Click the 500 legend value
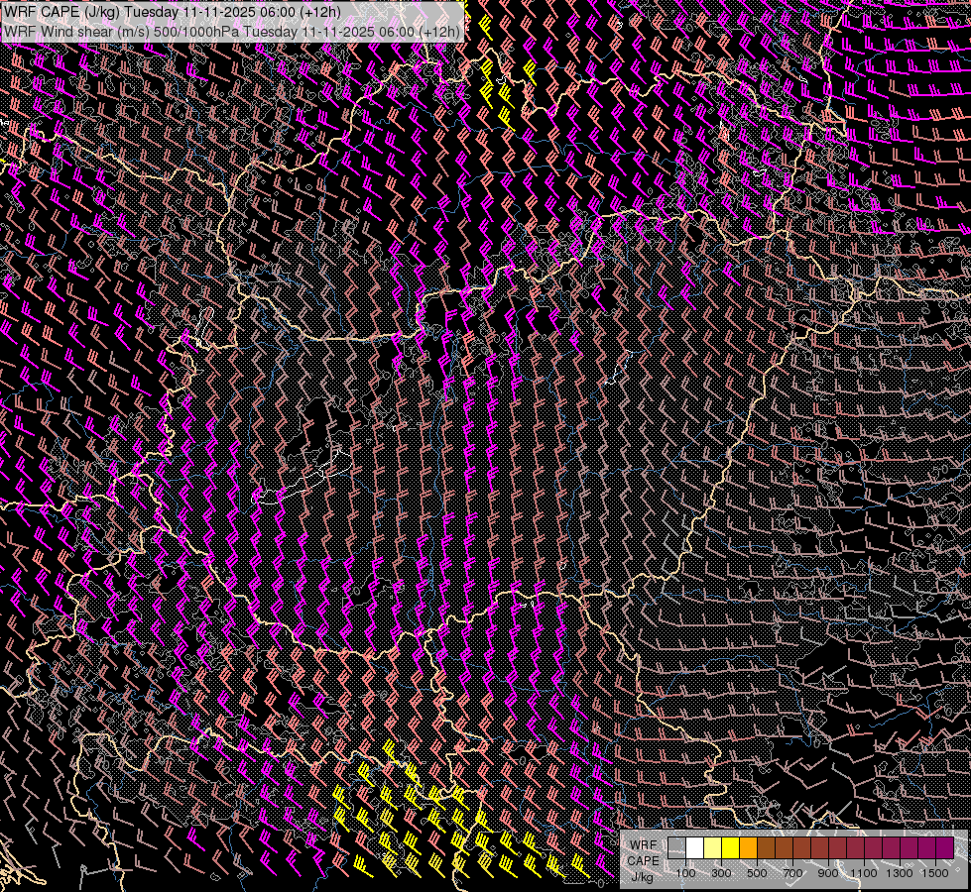The height and width of the screenshot is (892, 971). click(x=757, y=873)
